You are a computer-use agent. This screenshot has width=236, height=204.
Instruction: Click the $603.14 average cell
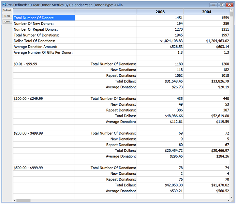tap(207, 47)
